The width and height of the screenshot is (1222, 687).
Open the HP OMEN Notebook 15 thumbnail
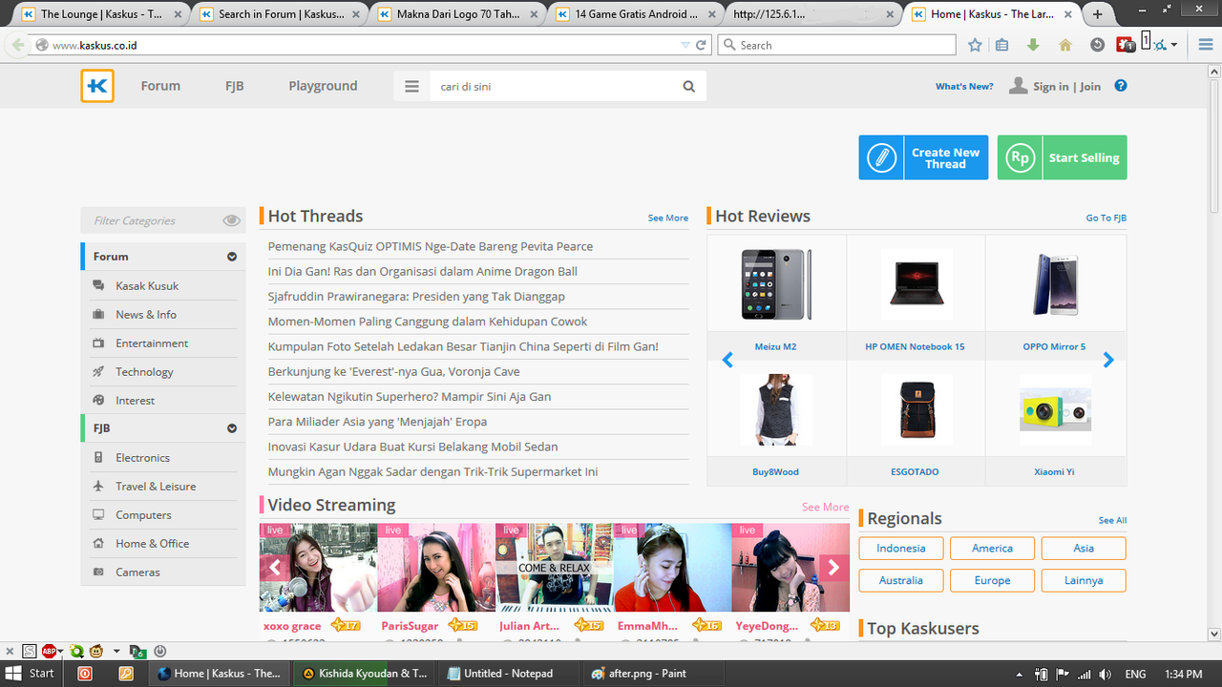click(916, 283)
